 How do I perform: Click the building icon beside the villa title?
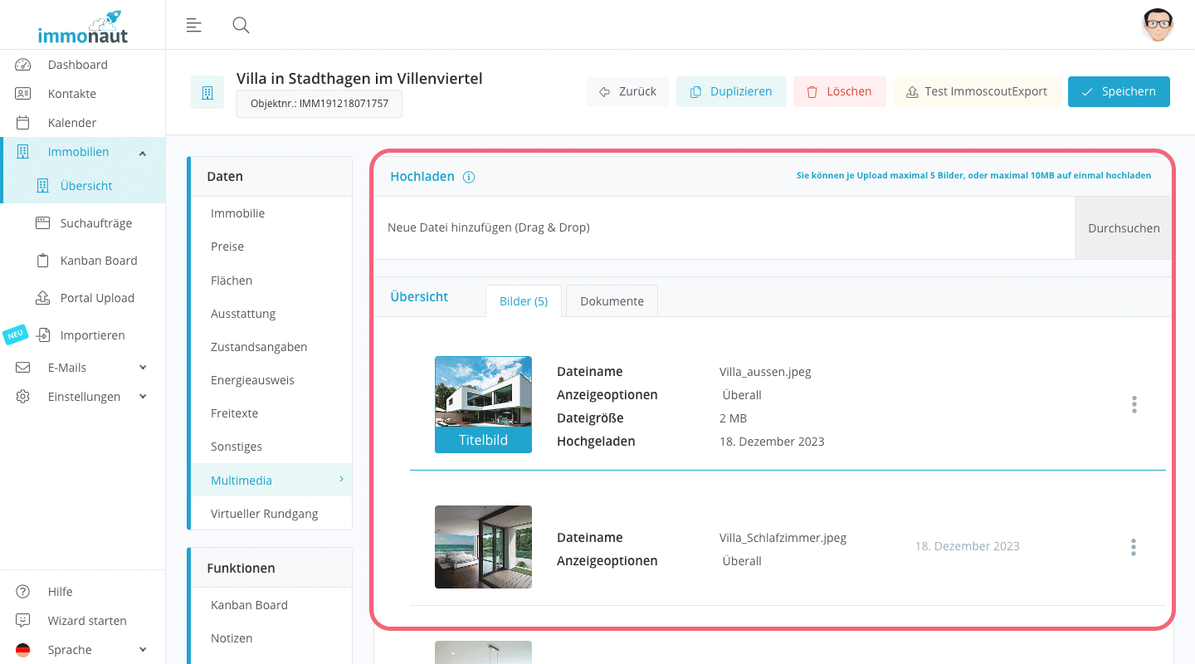[x=207, y=91]
